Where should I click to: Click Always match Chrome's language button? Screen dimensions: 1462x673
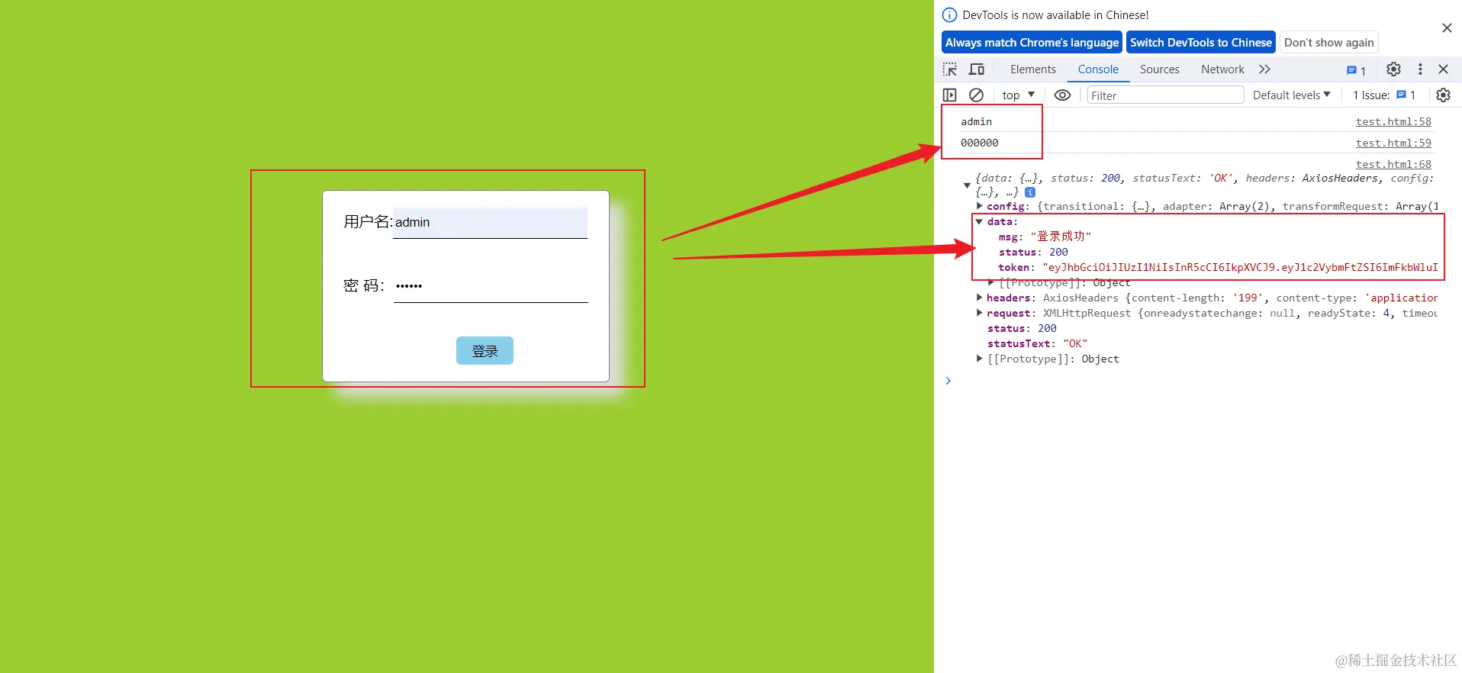pos(1032,43)
